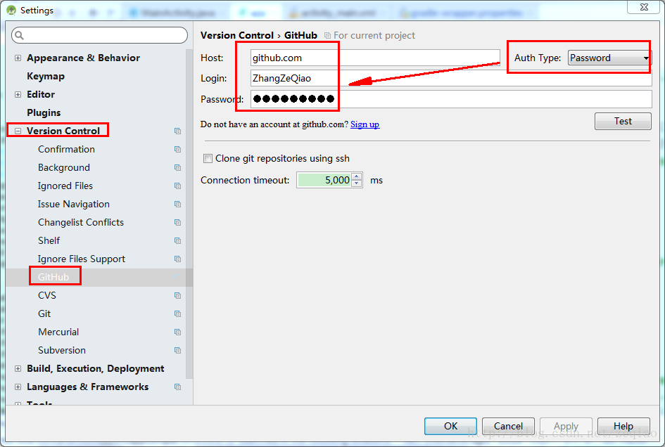Decrease connection timeout with down arrow
Viewport: 665px width, 447px height.
357,183
